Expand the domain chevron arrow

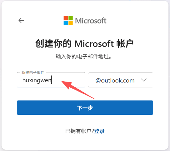tap(144, 80)
